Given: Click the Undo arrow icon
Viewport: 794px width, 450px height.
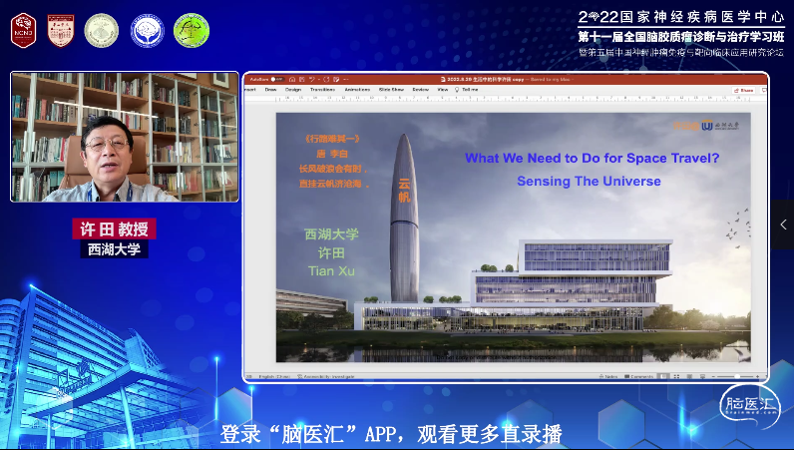Looking at the screenshot, I should (x=312, y=80).
